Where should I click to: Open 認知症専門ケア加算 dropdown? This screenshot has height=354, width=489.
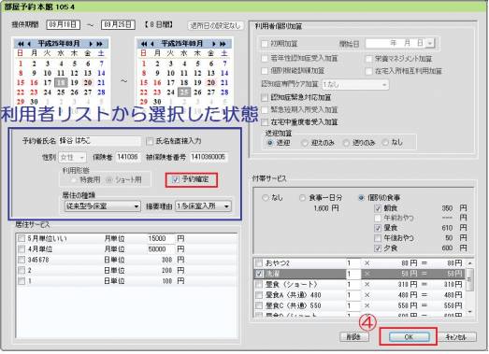[x=355, y=84]
